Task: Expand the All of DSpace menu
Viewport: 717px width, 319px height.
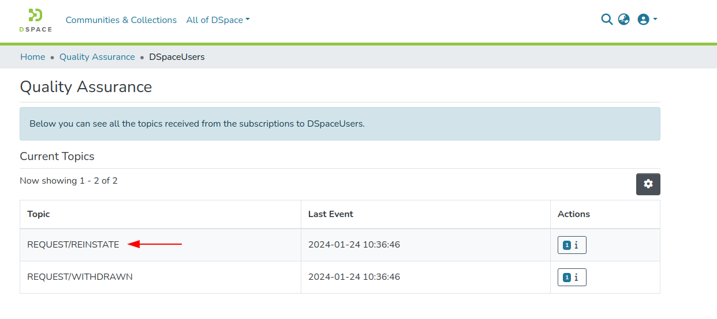Action: (218, 20)
